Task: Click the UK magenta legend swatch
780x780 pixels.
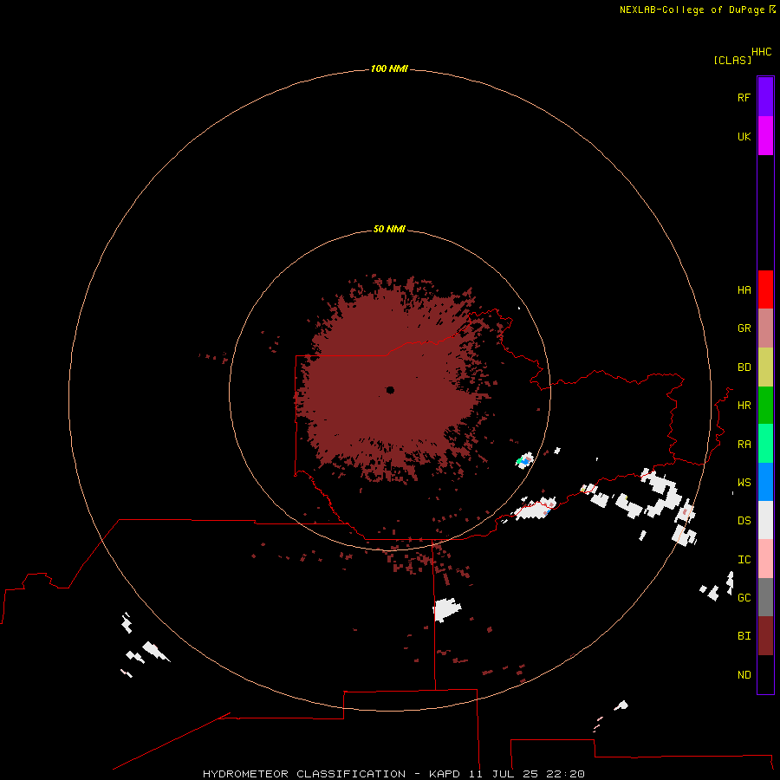Action: pyautogui.click(x=765, y=136)
